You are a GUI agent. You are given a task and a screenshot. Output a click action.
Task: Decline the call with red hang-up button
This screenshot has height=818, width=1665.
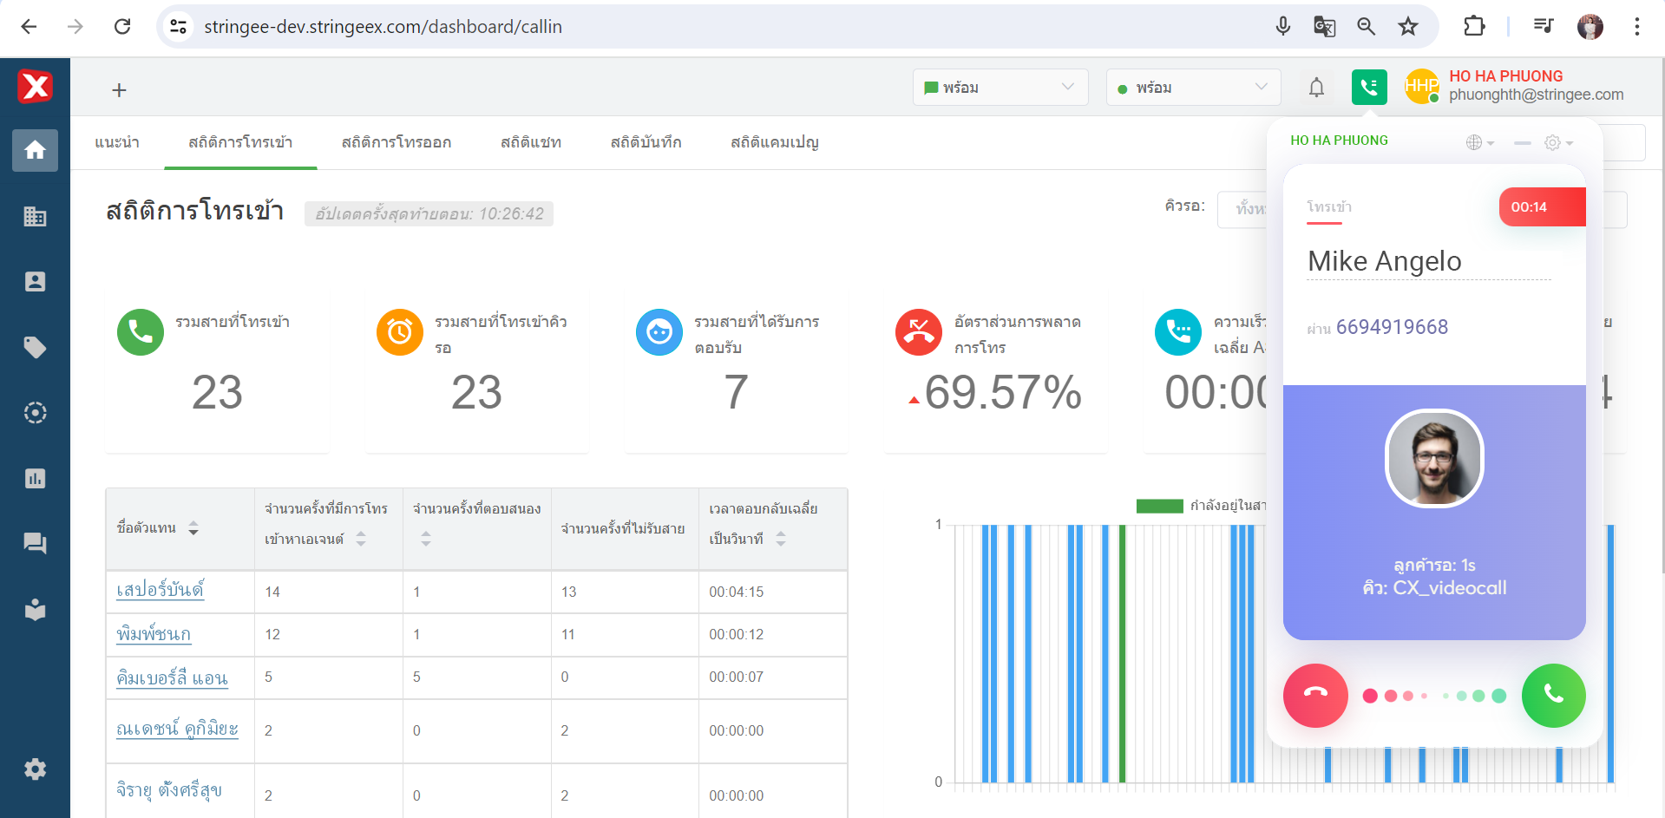(1315, 695)
